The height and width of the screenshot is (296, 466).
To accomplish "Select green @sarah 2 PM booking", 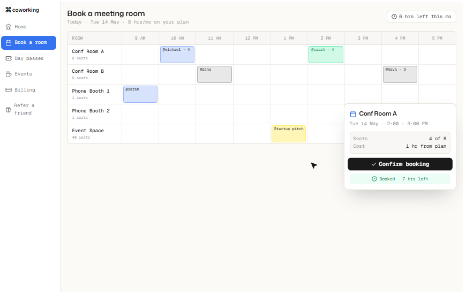I will [326, 55].
